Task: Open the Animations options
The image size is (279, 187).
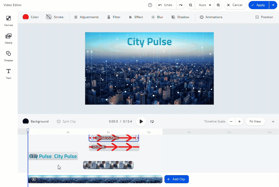Action: pyautogui.click(x=211, y=17)
